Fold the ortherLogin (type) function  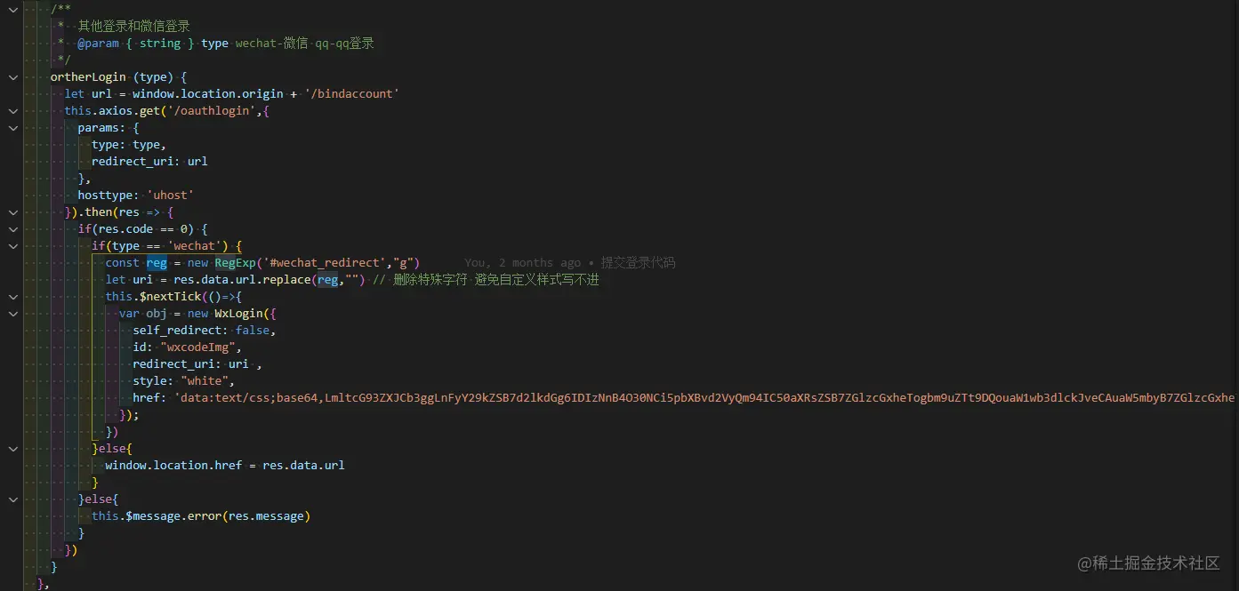(x=12, y=76)
